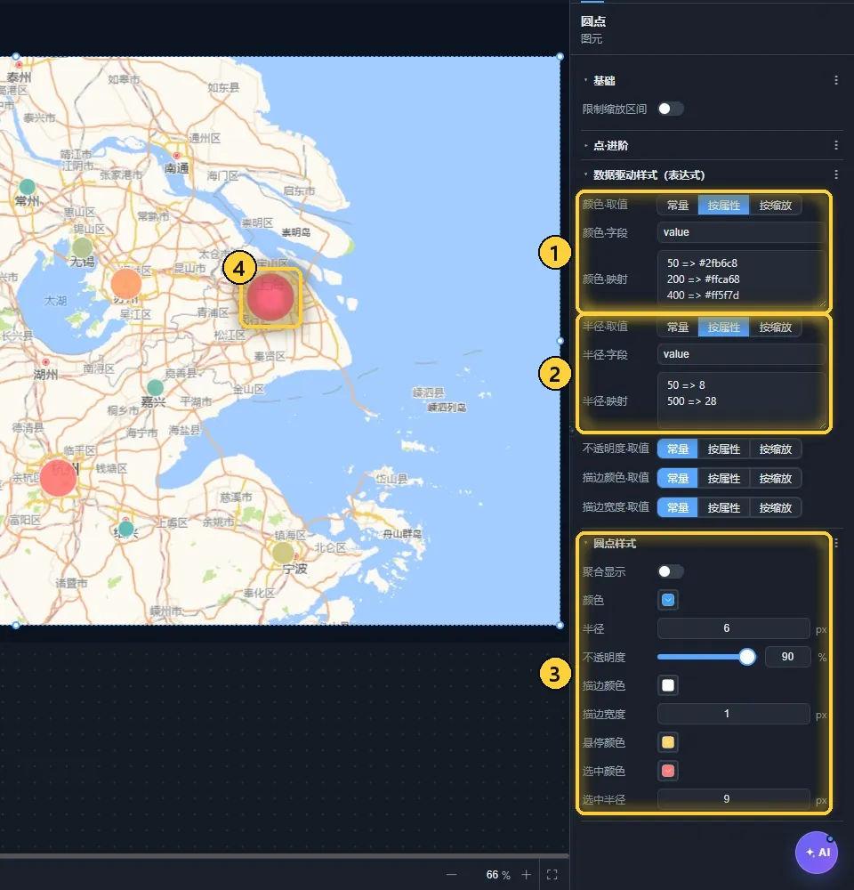
Task: Set 描边宽度·取值 to 按属性
Action: pyautogui.click(x=723, y=507)
